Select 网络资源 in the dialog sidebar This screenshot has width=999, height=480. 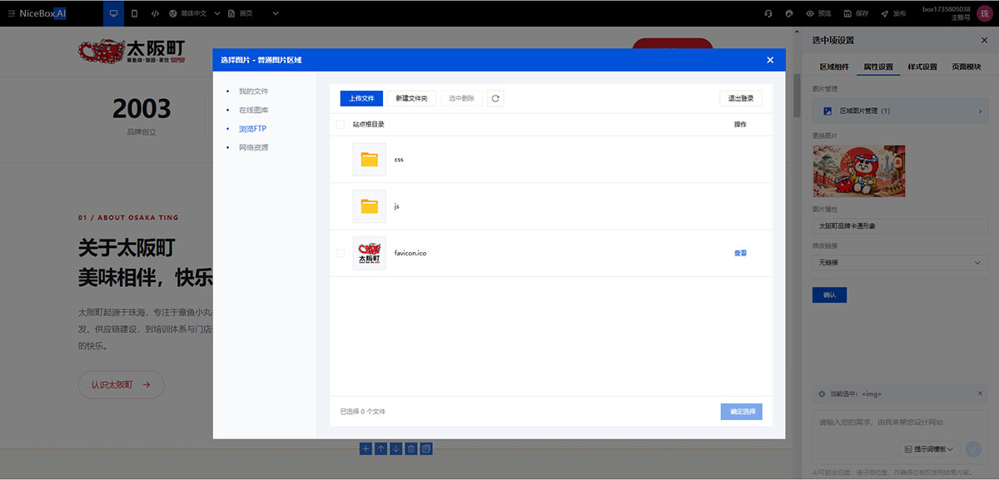coord(254,147)
